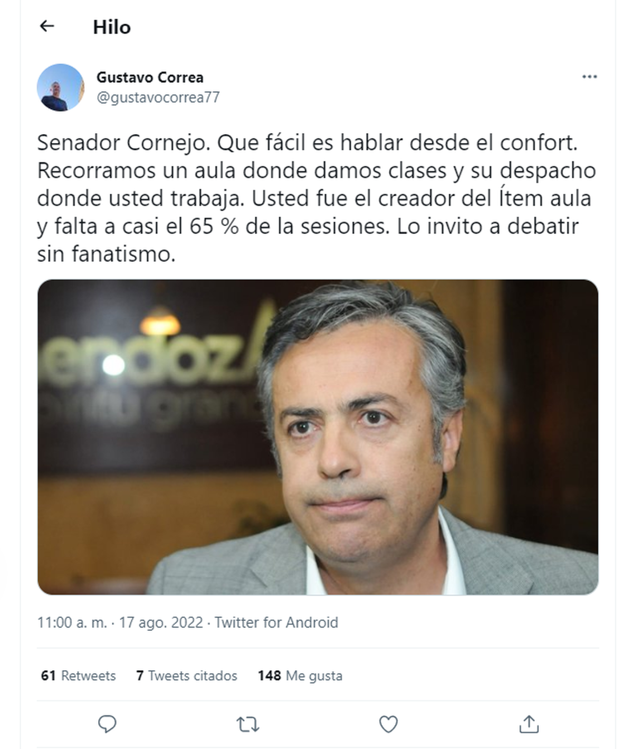Open the three-dot more options menu
Image resolution: width=633 pixels, height=749 pixels.
[589, 77]
